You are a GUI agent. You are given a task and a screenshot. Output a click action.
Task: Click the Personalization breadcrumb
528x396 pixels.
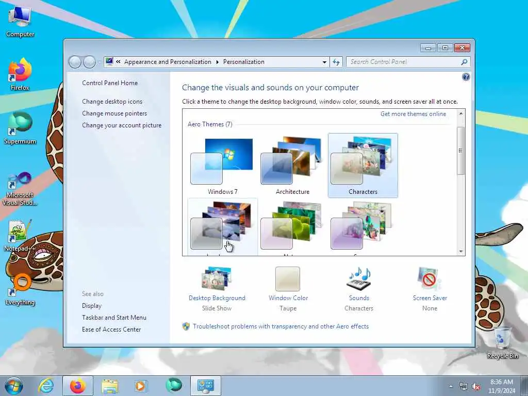click(244, 62)
